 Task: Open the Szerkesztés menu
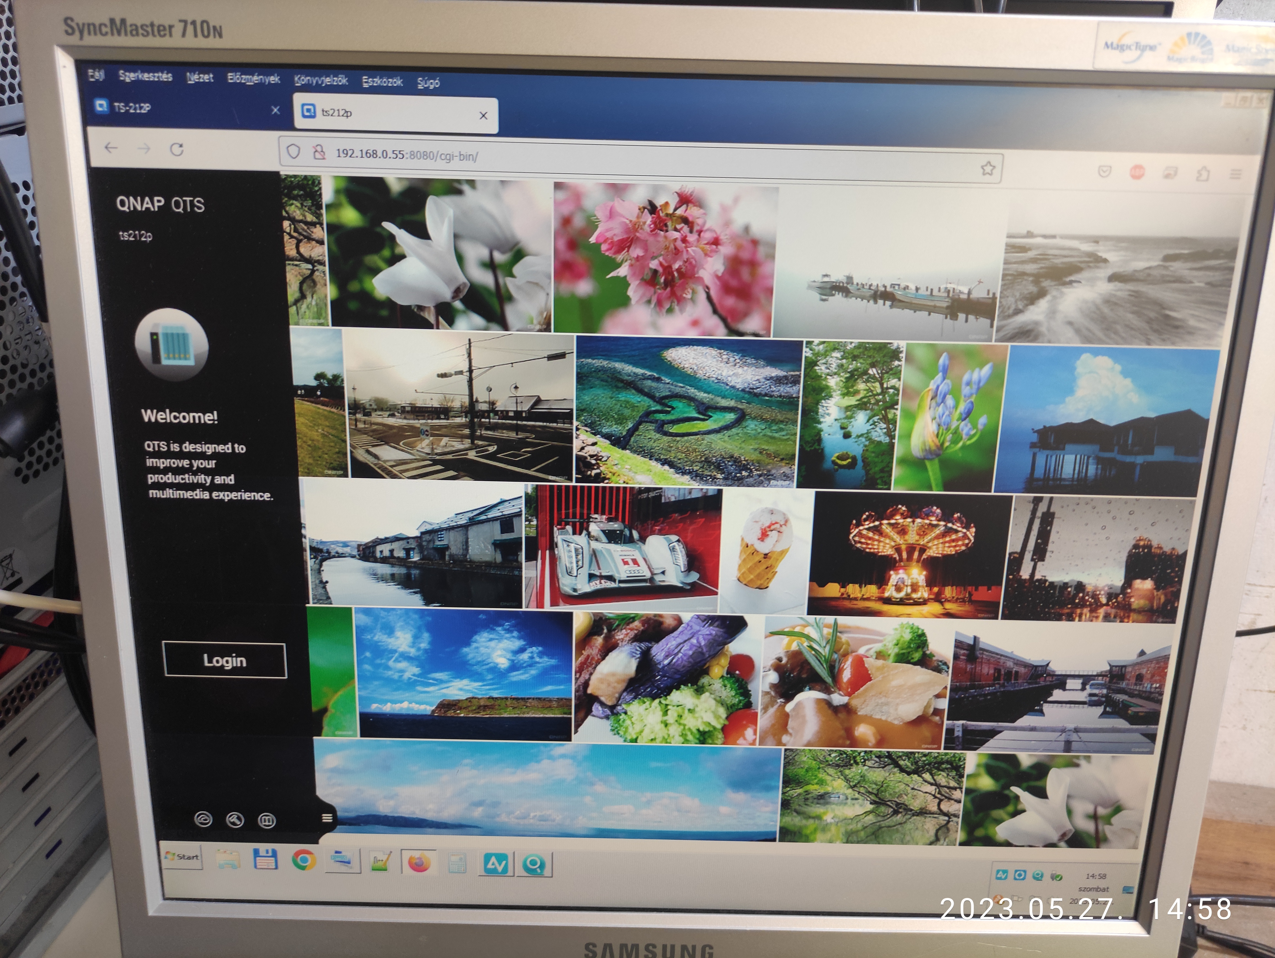coord(145,76)
